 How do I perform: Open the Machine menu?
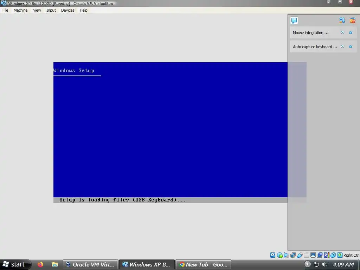(x=20, y=10)
